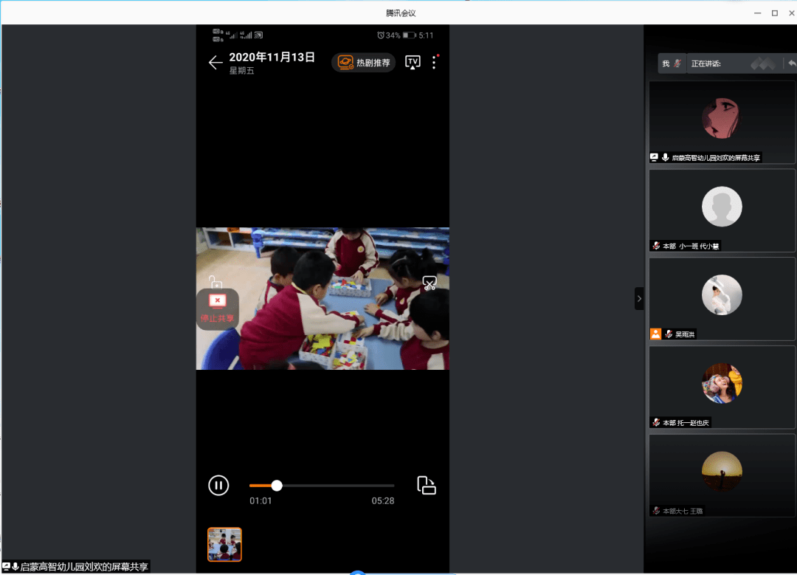797x575 pixels.
Task: Click the reply arrow in the speaking bar
Action: (791, 64)
